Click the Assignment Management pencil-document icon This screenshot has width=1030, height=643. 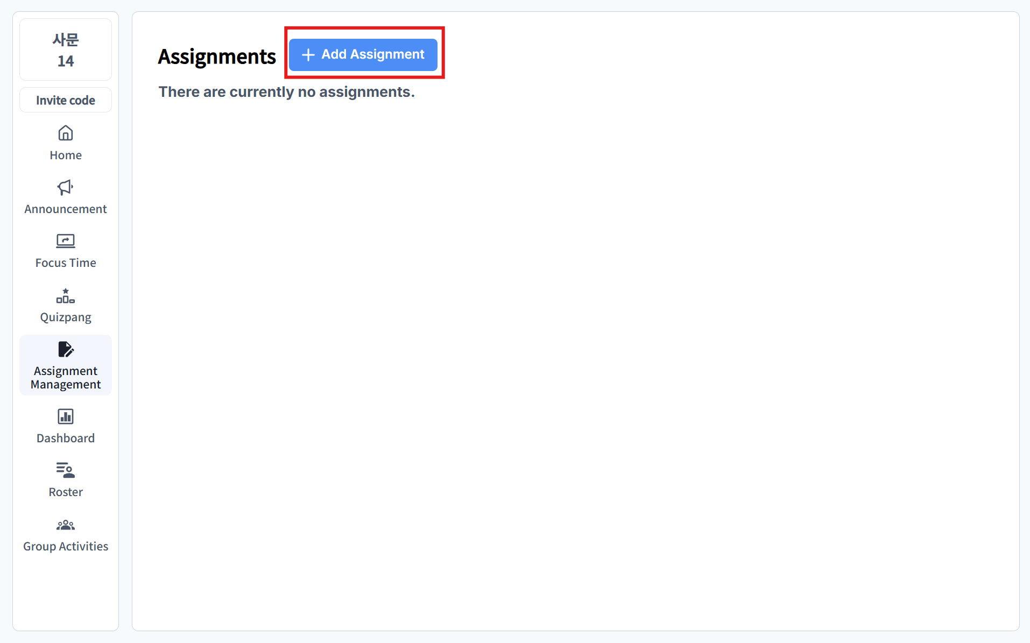(66, 349)
